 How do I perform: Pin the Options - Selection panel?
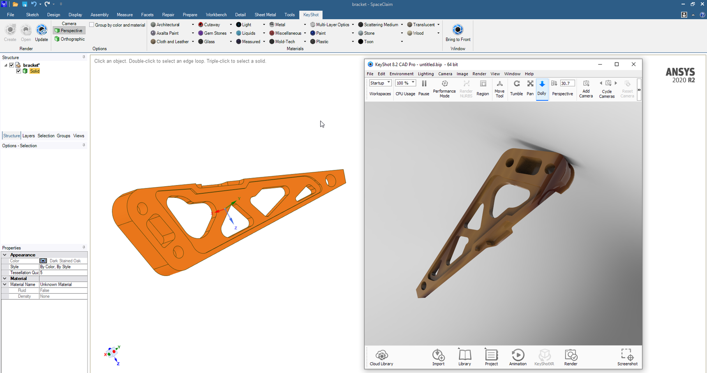pos(84,145)
